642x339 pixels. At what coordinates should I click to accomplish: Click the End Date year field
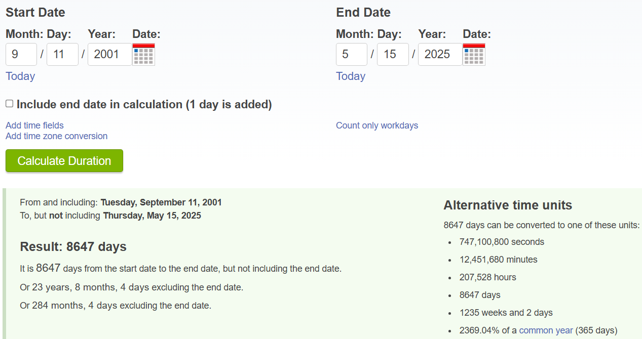(x=440, y=54)
